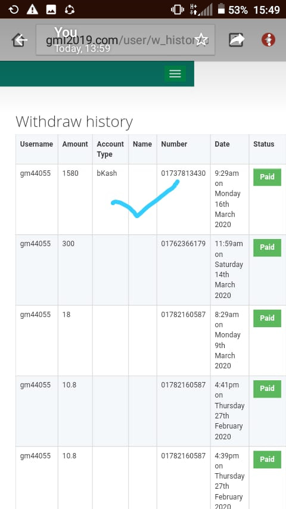Bookmark page with the star icon
The image size is (286, 509).
click(x=201, y=39)
